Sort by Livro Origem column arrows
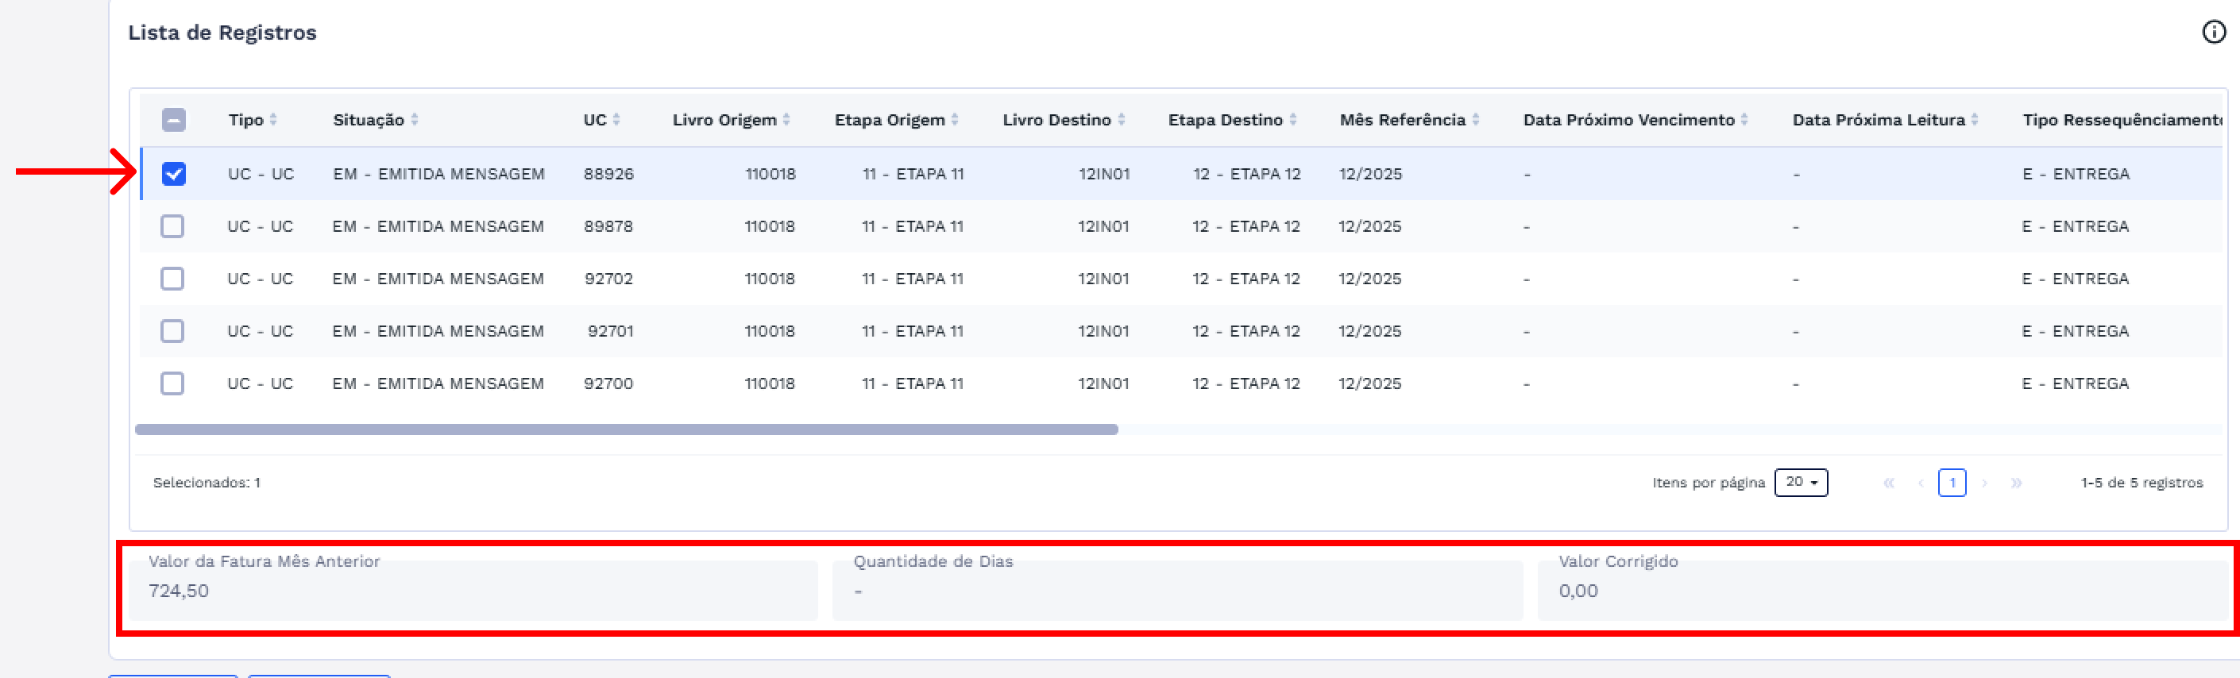This screenshot has height=678, width=2240. pos(786,120)
